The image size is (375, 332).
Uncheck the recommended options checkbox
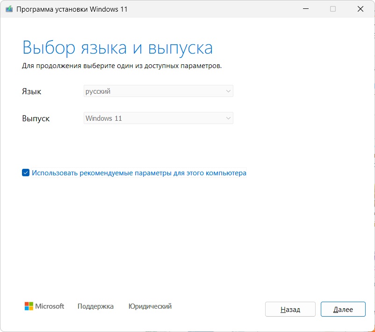[26, 173]
